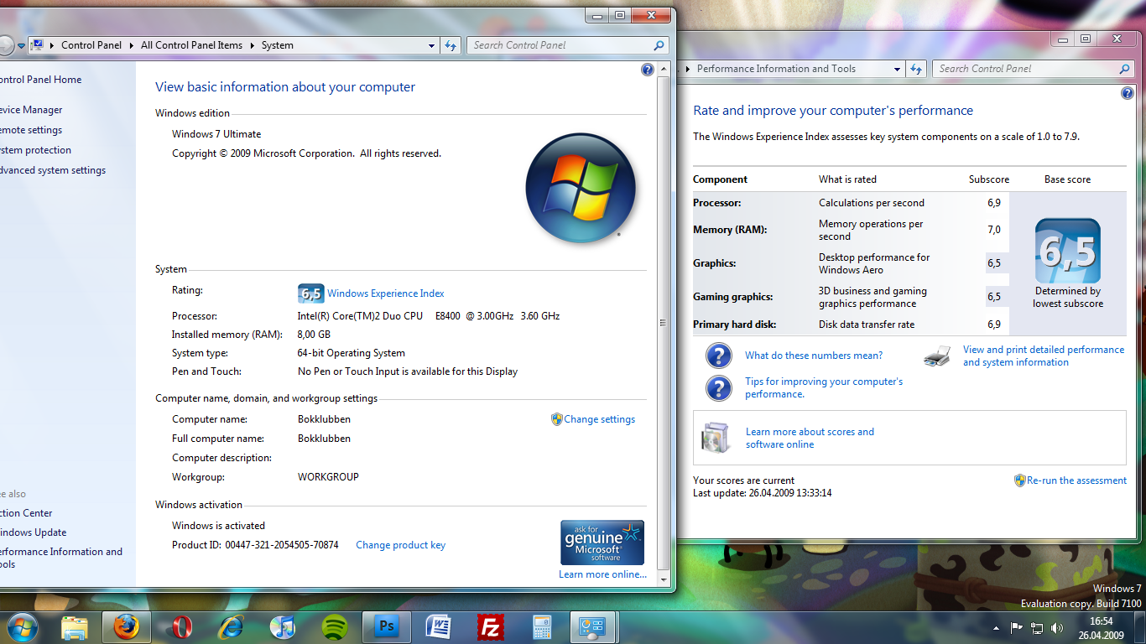The height and width of the screenshot is (644, 1146).
Task: Click the shield icon beside Change settings
Action: click(x=556, y=419)
